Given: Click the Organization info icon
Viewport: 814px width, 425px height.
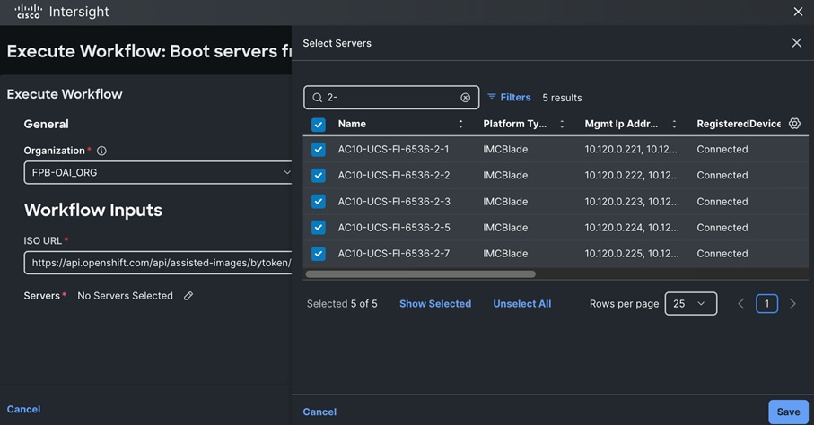Looking at the screenshot, I should tap(101, 151).
